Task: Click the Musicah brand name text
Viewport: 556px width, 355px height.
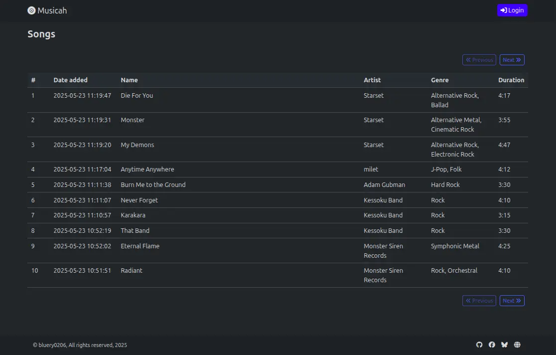Action: pyautogui.click(x=52, y=10)
